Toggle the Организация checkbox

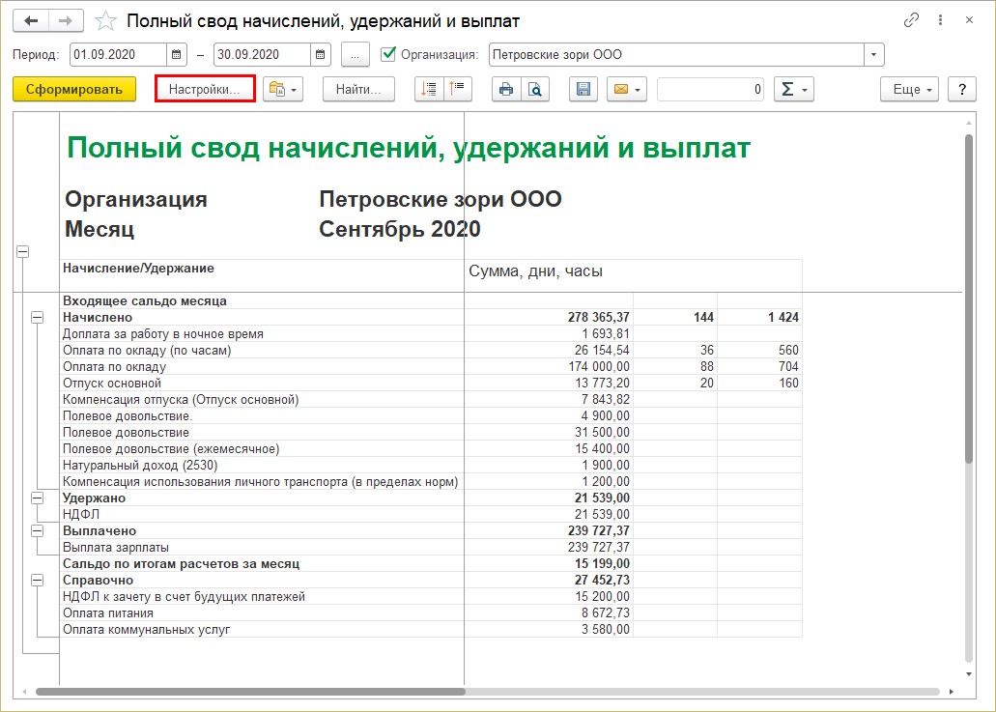click(x=388, y=54)
